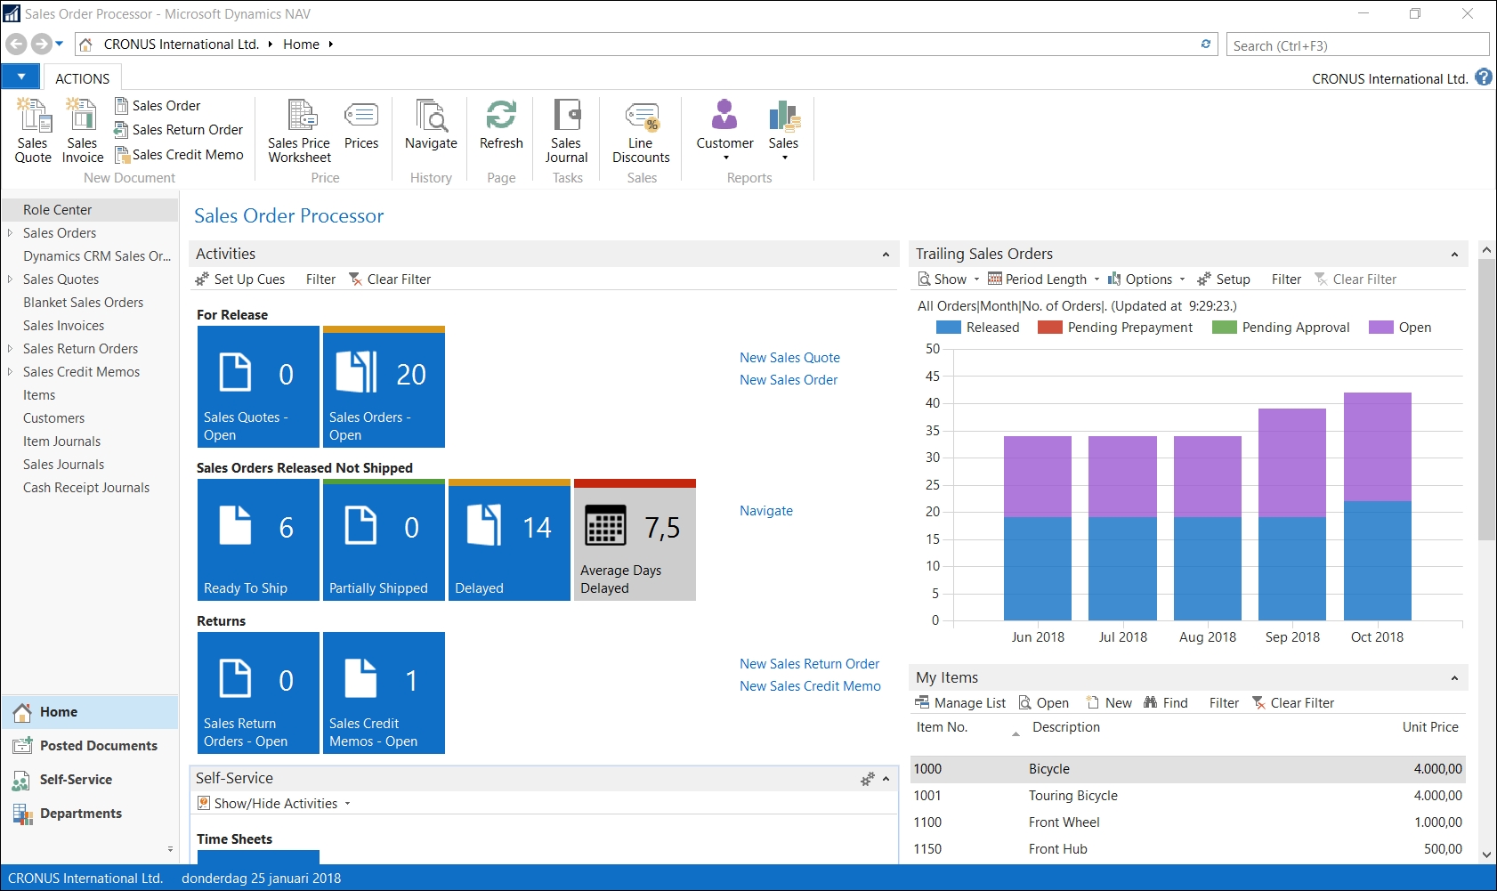Expand the Sales Return Orders node

[10, 349]
